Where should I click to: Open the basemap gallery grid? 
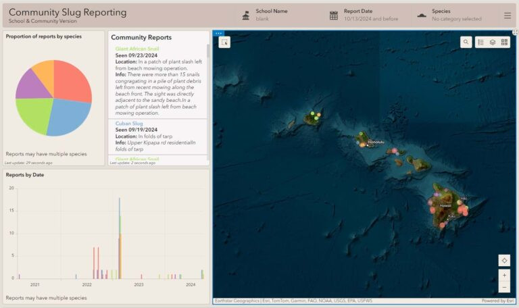tap(504, 42)
